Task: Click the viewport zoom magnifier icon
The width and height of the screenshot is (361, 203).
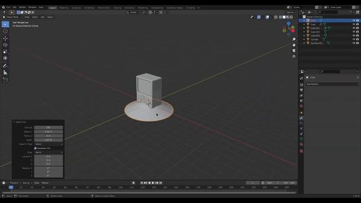Action: coord(294,39)
